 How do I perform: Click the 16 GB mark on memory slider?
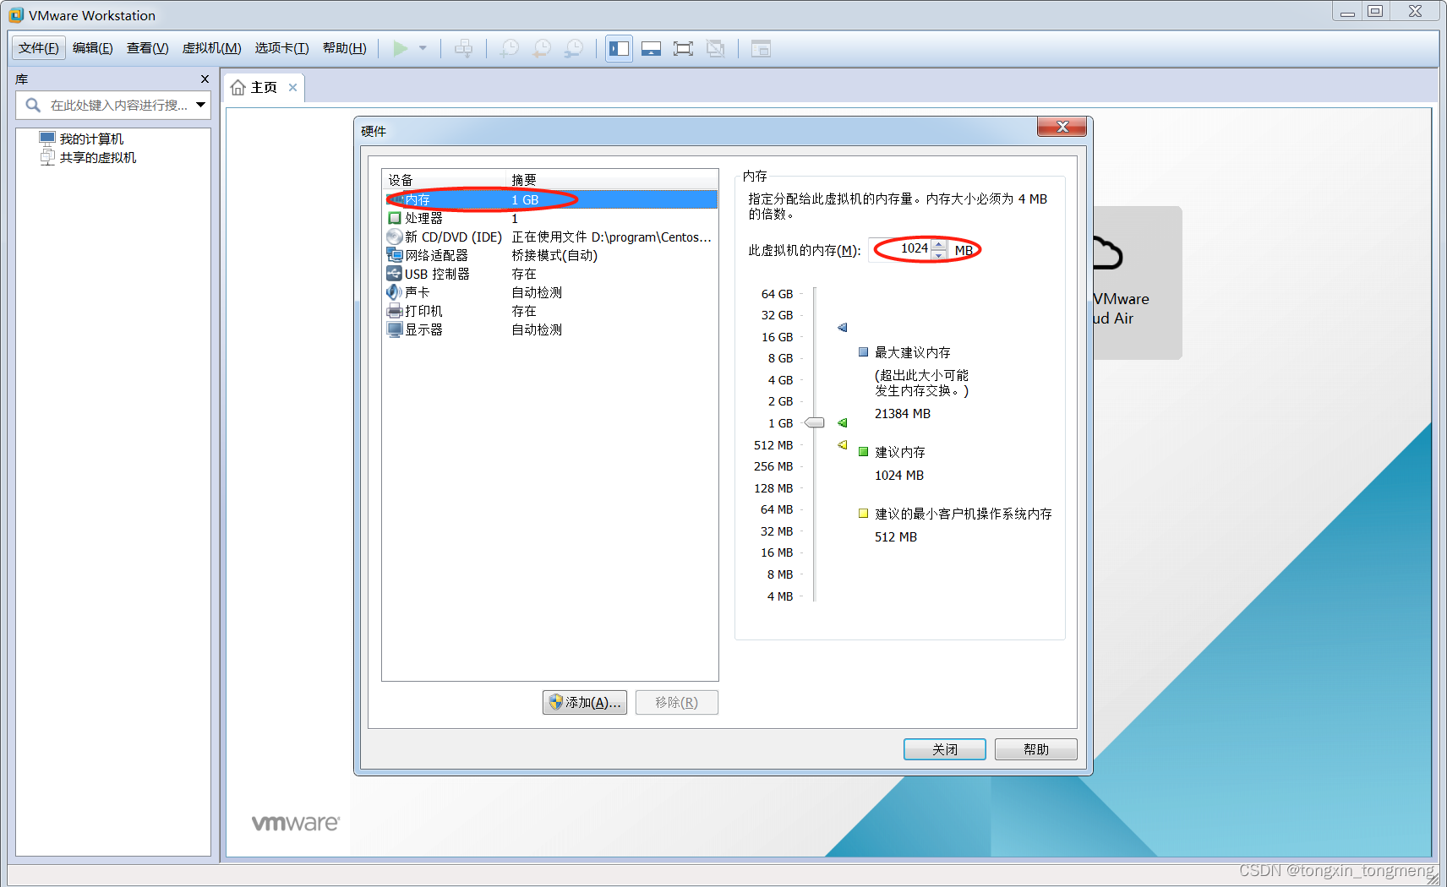pos(778,337)
